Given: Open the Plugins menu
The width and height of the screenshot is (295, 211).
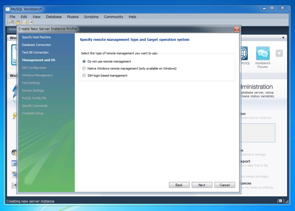Looking at the screenshot, I should point(72,17).
